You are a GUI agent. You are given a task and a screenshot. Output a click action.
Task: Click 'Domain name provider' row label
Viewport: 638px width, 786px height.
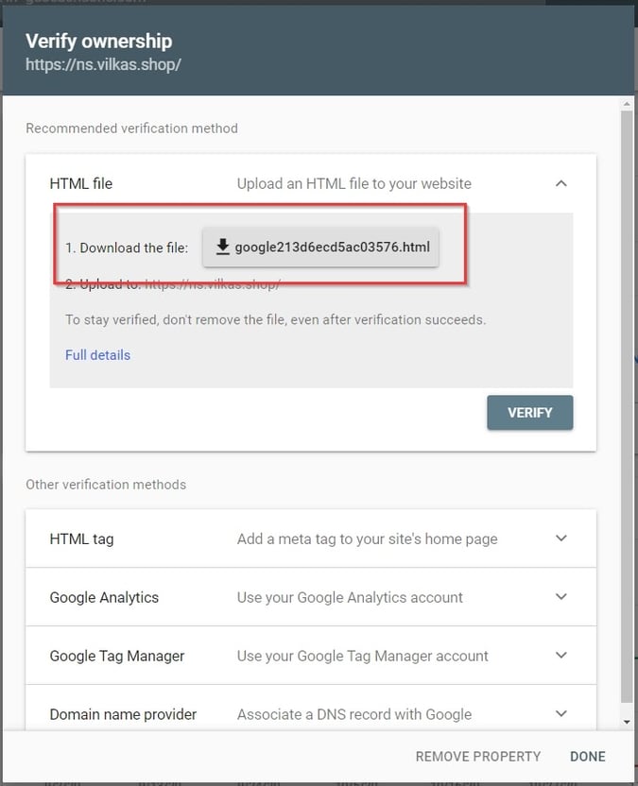(123, 714)
